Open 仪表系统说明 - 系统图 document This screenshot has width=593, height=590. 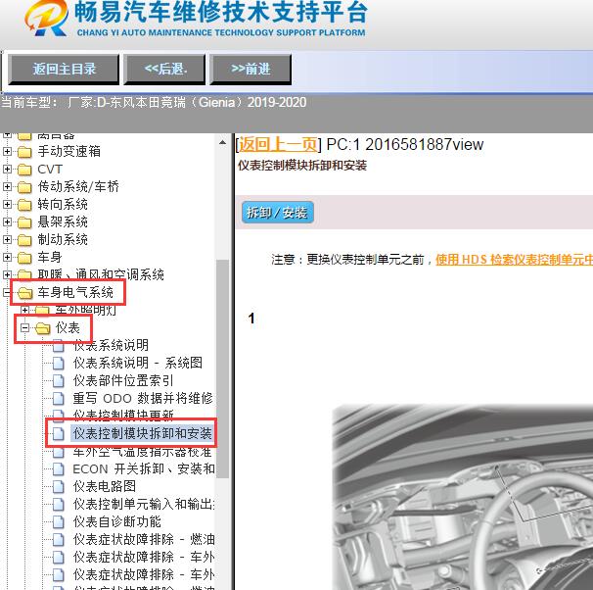[x=138, y=363]
